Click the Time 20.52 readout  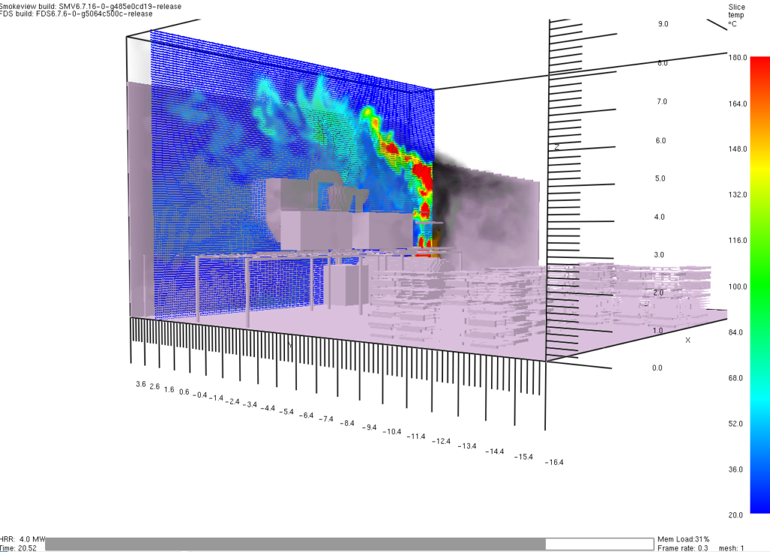tap(20, 548)
